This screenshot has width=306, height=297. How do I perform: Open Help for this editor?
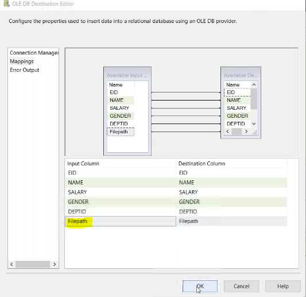pos(283,286)
